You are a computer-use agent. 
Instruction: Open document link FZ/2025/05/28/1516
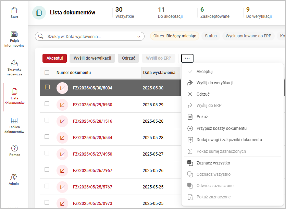coord(92,121)
